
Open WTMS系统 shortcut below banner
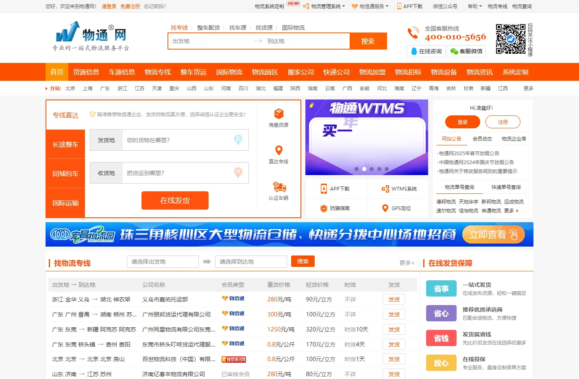pos(398,188)
